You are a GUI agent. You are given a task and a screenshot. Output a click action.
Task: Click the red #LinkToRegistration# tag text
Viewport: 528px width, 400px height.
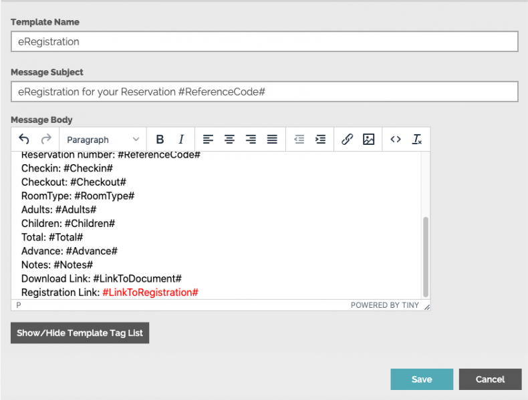tap(150, 292)
